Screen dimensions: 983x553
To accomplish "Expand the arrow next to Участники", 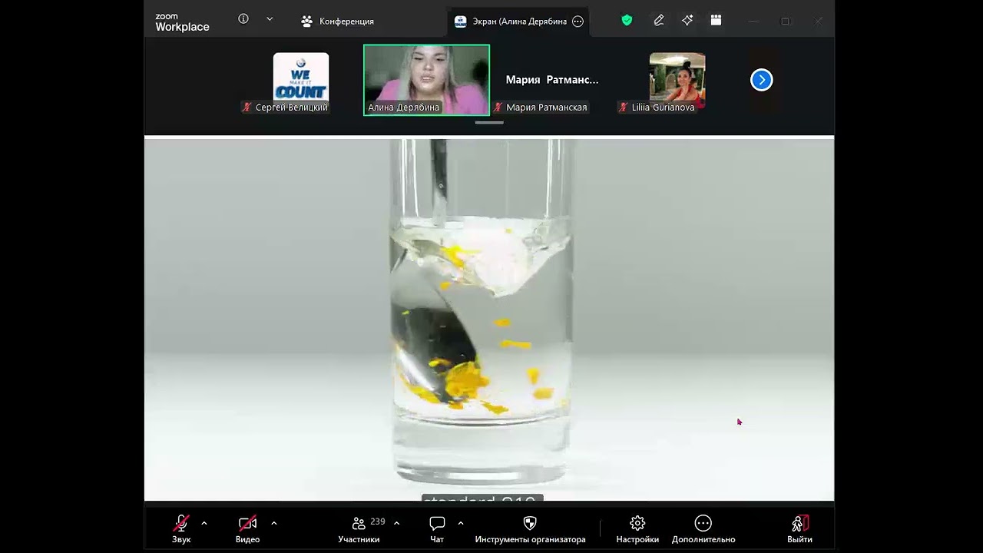I will 396,523.
